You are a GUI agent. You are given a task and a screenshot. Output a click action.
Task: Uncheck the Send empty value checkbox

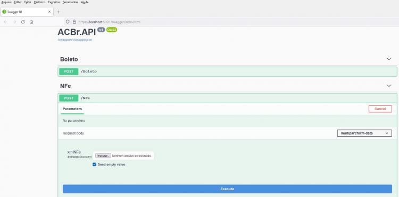[94, 165]
